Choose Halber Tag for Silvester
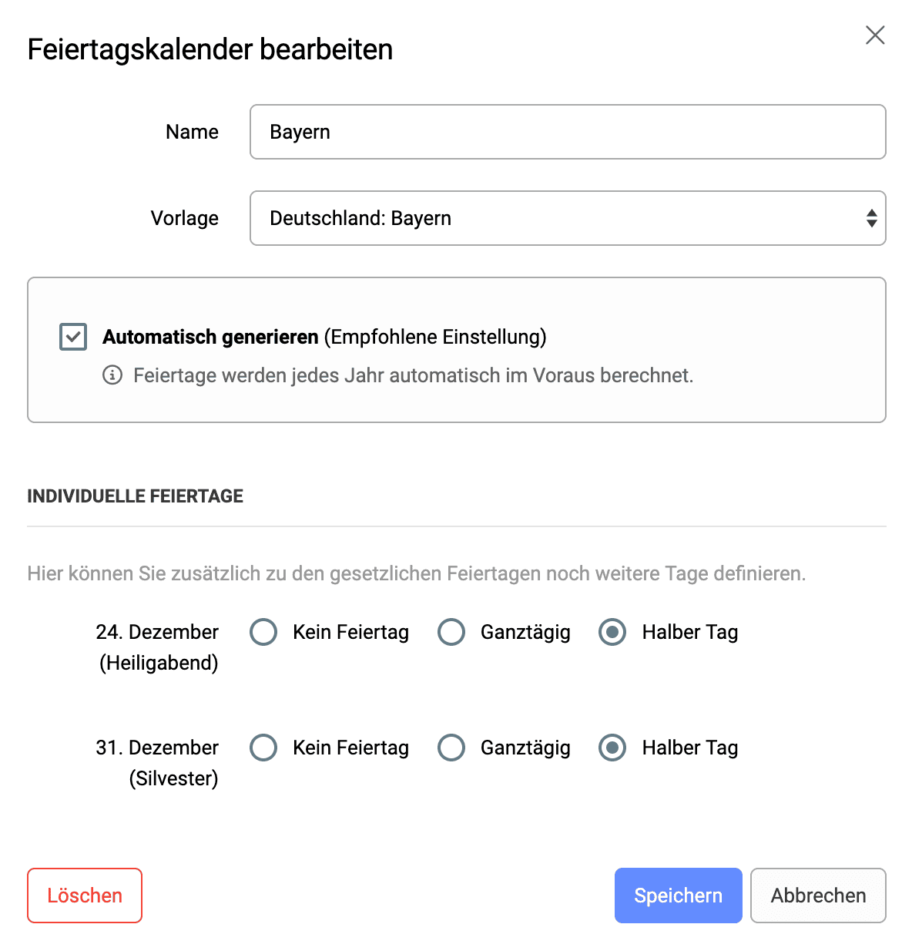This screenshot has height=951, width=912. [612, 748]
